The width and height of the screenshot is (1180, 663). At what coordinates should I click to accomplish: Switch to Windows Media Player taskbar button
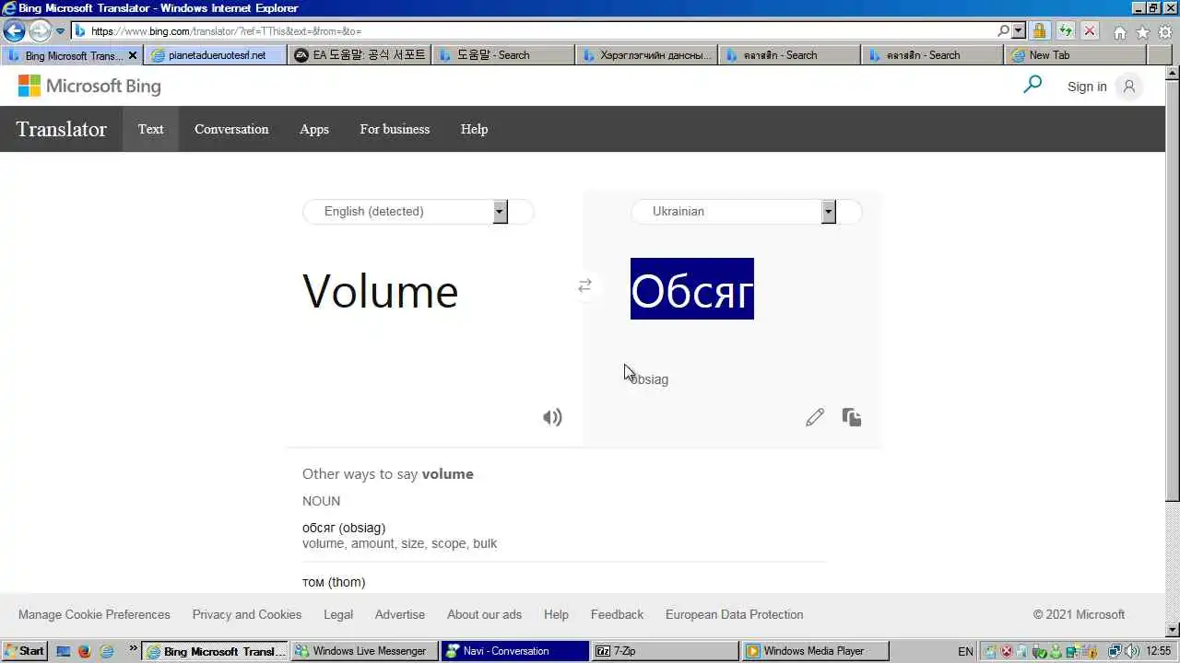(815, 651)
